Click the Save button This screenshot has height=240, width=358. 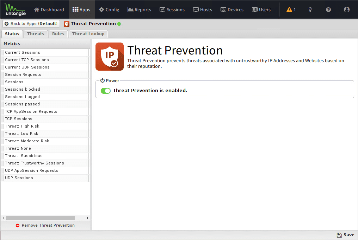(345, 235)
